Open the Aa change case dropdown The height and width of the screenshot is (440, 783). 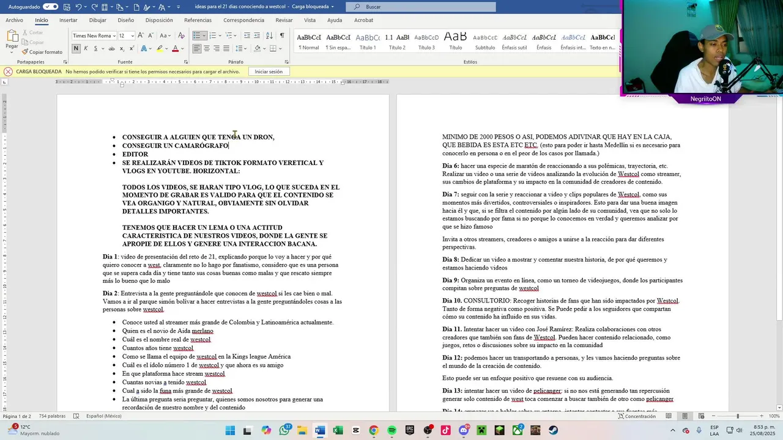click(165, 35)
